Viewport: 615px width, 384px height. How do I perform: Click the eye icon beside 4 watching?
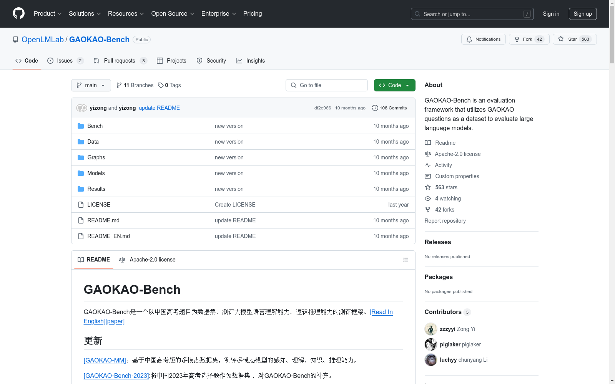[x=428, y=199]
